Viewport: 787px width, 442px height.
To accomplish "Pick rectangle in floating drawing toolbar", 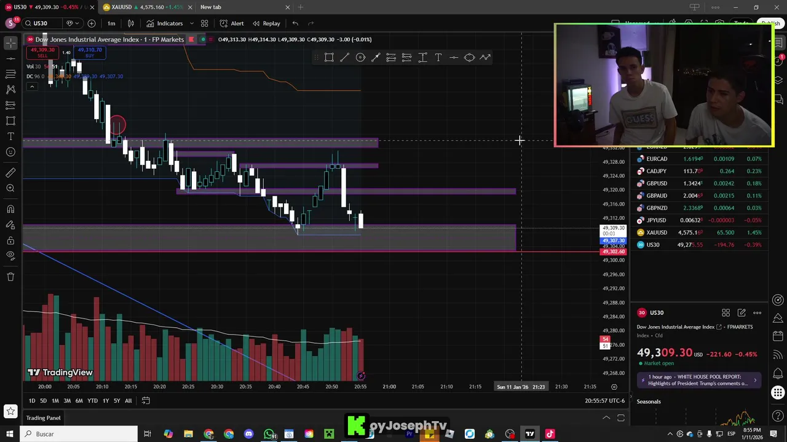I will (329, 58).
